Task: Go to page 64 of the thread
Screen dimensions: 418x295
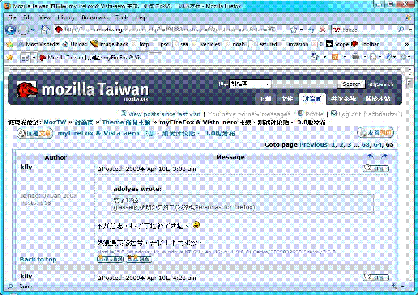Action: (378, 144)
